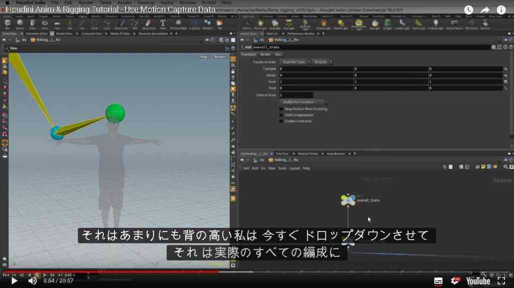This screenshot has height=288, width=514.
Task: Select the Sphere shelf tool
Action: (x=20, y=24)
